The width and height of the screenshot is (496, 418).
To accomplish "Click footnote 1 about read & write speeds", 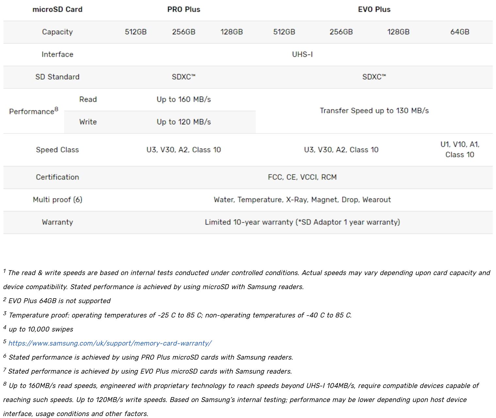I will click(247, 280).
